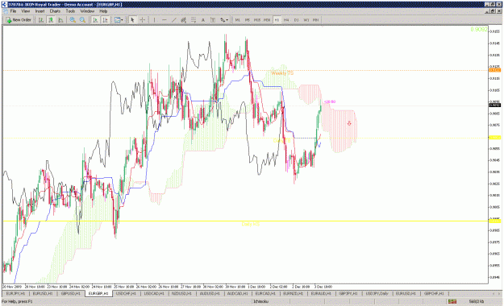
Task: Open a New Order ticket
Action: pos(19,20)
